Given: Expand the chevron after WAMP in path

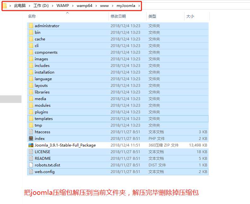Looking at the screenshot, I should pos(73,6).
